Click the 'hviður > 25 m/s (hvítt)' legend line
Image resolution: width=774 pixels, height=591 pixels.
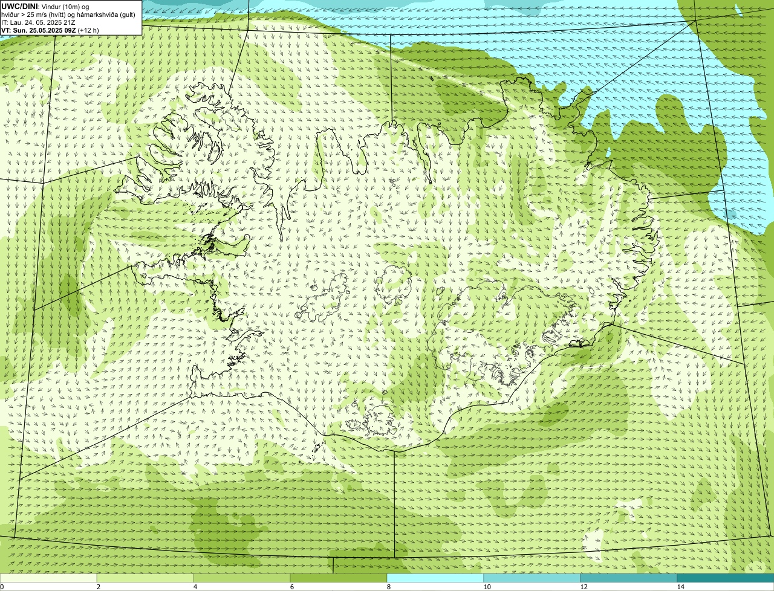[68, 15]
